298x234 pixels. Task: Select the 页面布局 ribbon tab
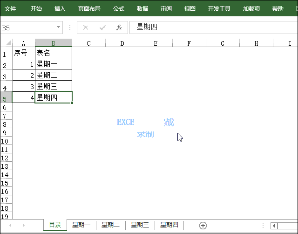tap(89, 8)
